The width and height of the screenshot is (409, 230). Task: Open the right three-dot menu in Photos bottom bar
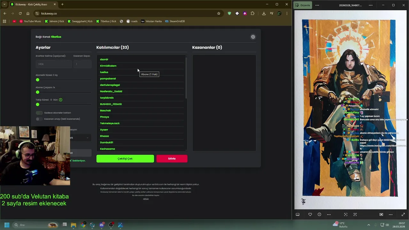(390, 214)
